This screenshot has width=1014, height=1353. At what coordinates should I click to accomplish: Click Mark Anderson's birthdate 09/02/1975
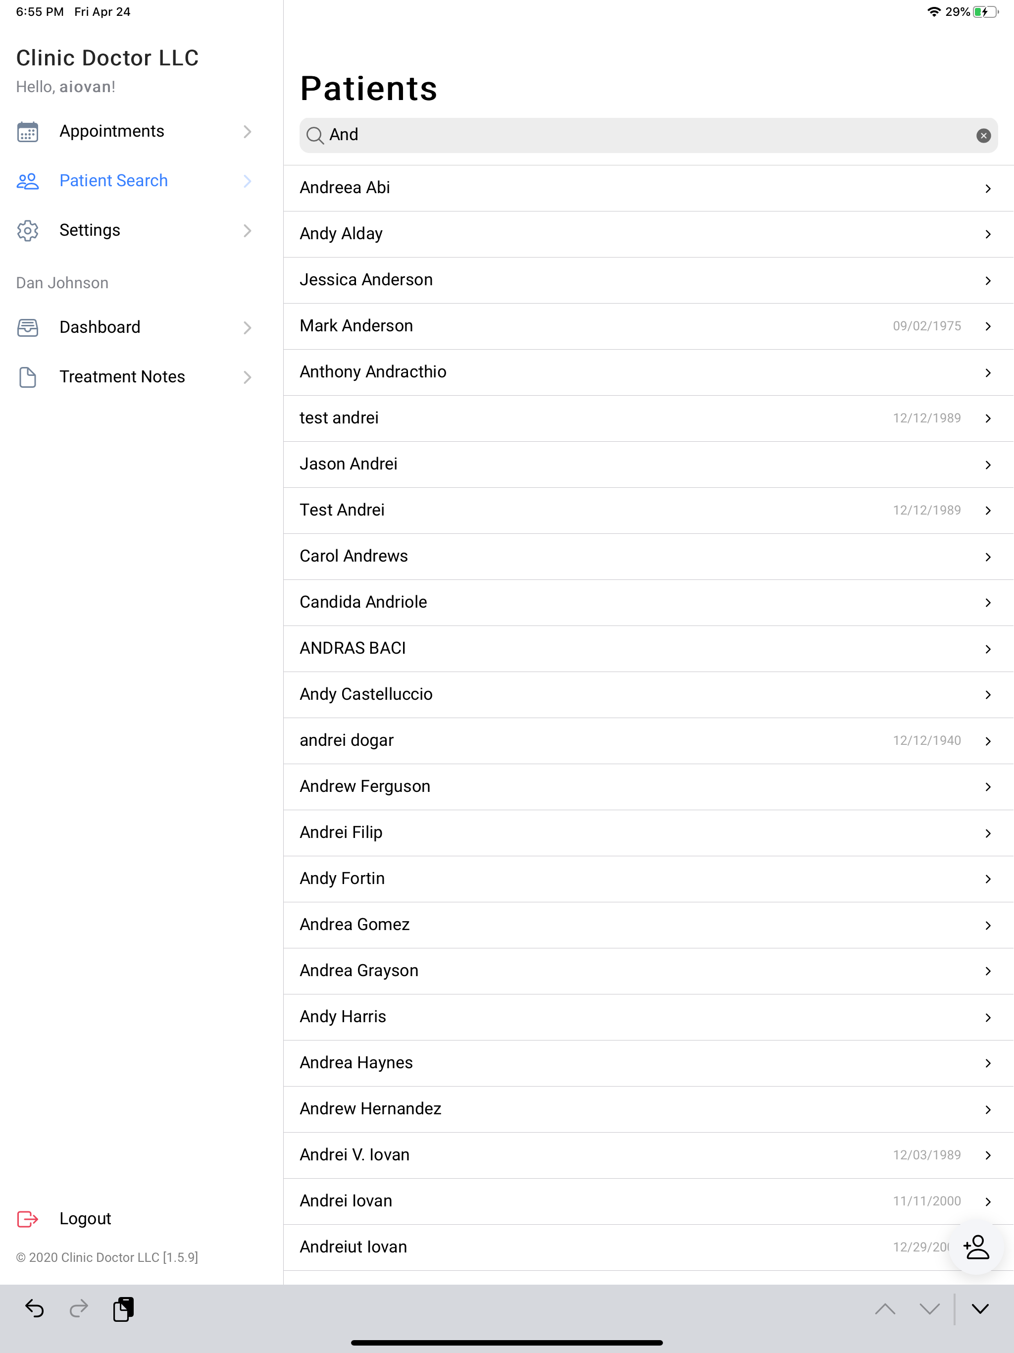(926, 326)
